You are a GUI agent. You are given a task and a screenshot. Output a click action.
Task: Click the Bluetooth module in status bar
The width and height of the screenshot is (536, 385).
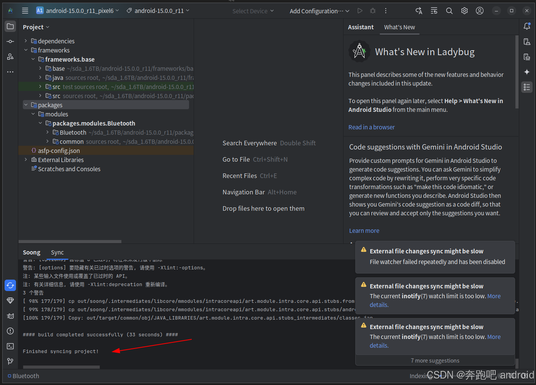(23, 376)
